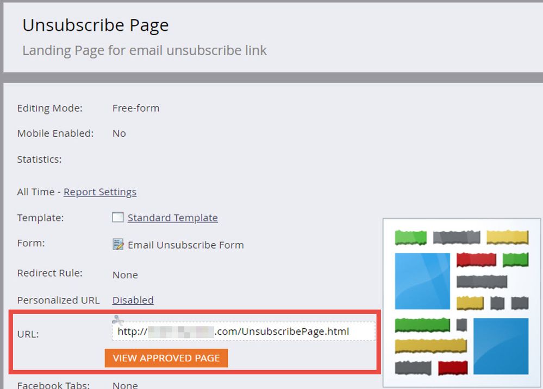Click the Standard Template page icon
The image size is (543, 389).
pos(118,217)
